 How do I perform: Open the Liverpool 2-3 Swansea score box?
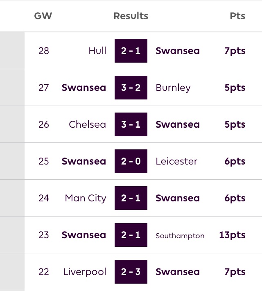coord(131,272)
